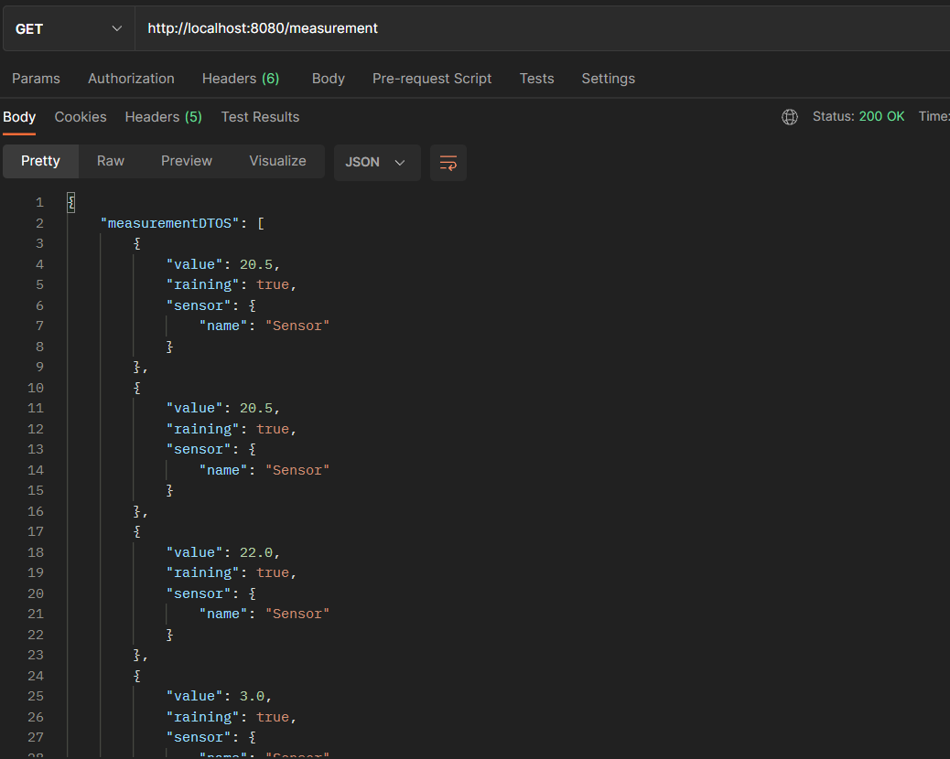
Task: Switch to the Authorization tab
Action: [x=131, y=79]
